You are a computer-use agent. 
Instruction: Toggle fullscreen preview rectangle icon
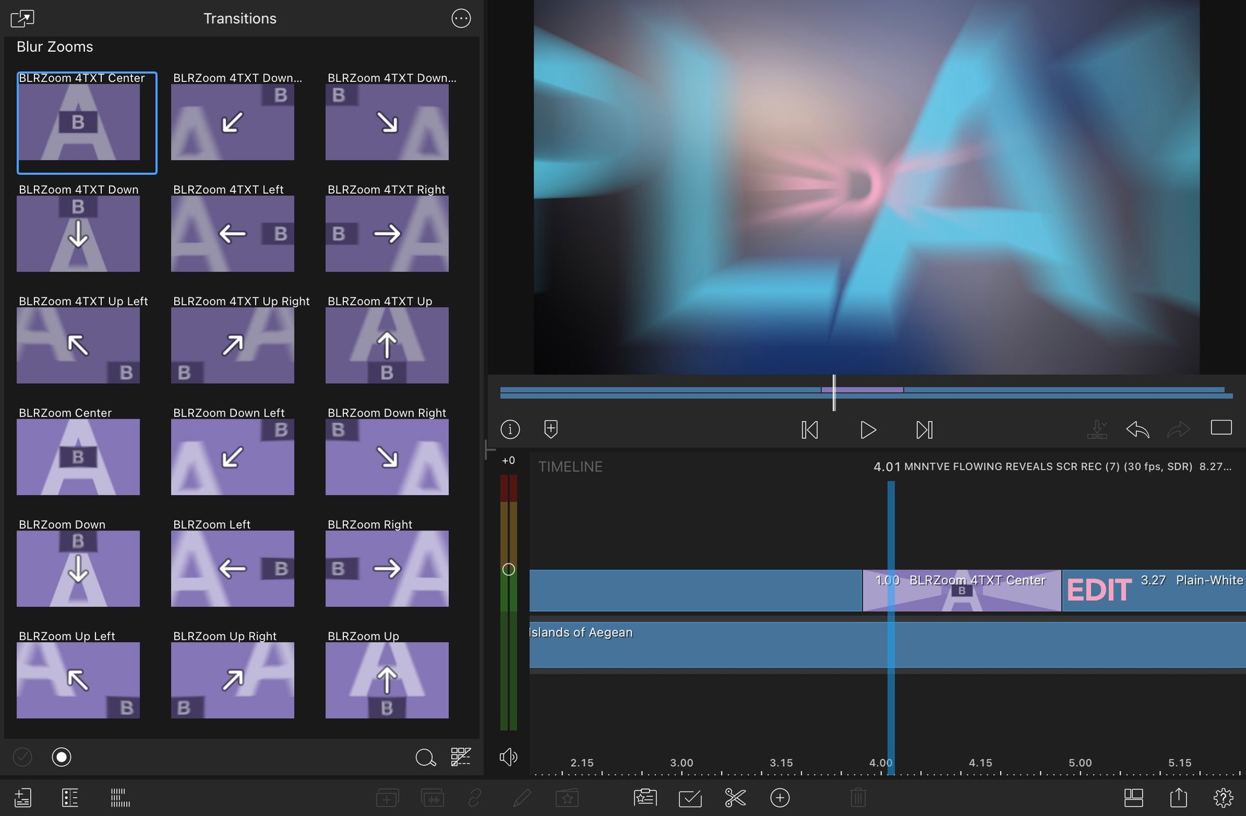tap(1221, 428)
